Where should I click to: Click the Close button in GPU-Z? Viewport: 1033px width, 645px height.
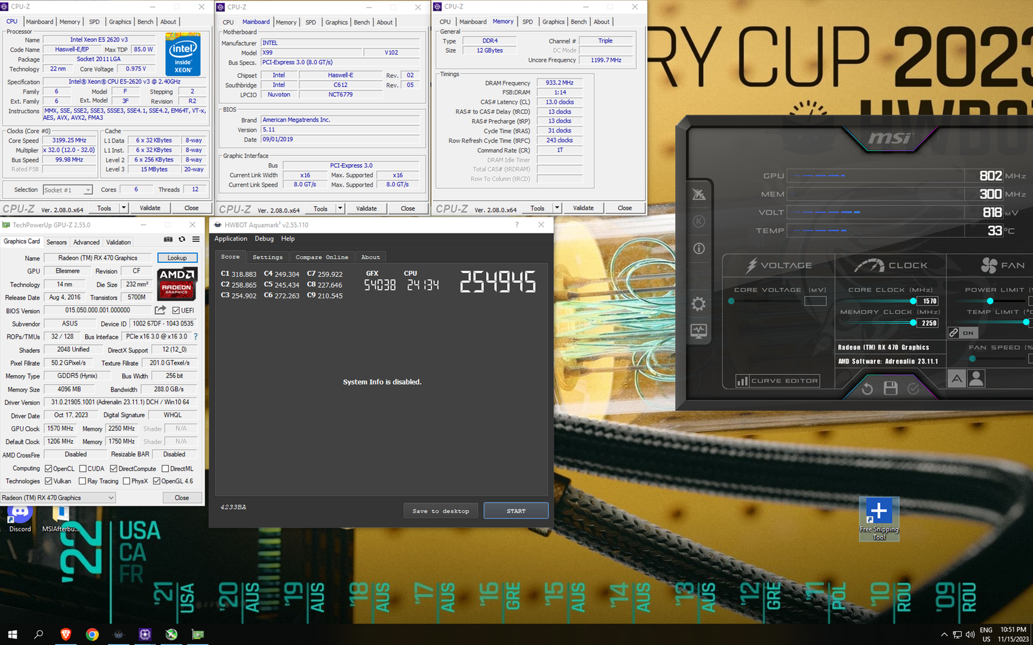click(182, 497)
